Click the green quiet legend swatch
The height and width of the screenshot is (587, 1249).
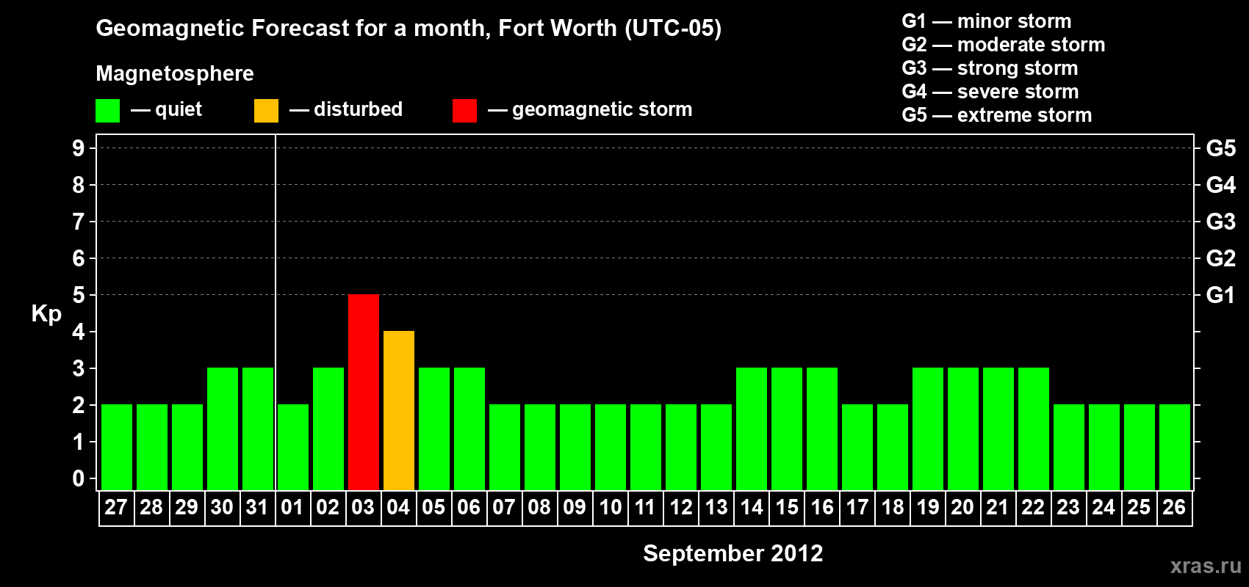tap(107, 111)
